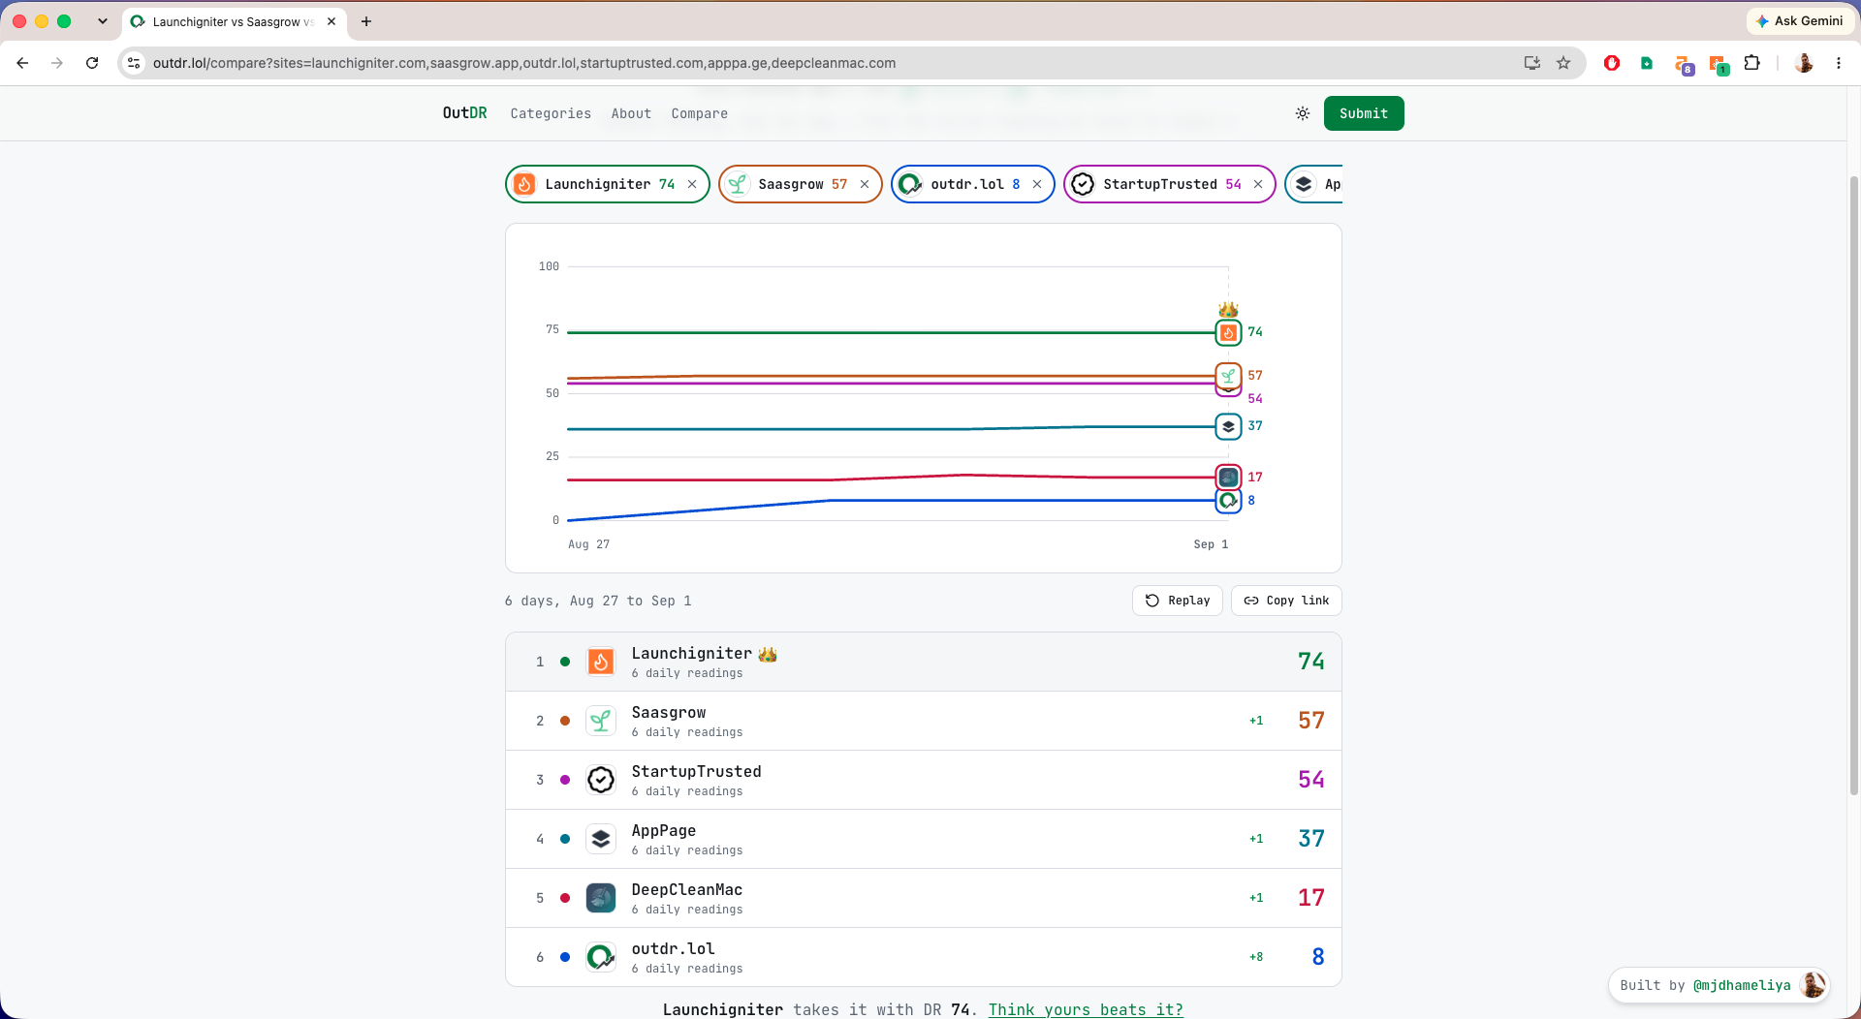Open Ask Gemini button
The image size is (1861, 1019).
click(1800, 21)
